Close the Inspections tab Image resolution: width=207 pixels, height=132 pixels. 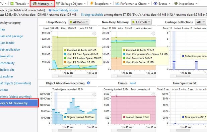pos(196,3)
